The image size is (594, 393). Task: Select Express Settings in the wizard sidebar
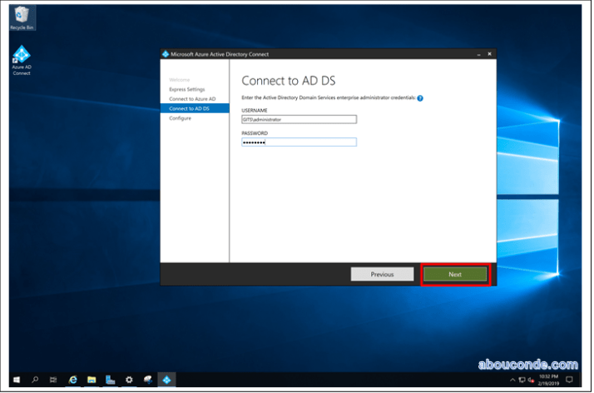pos(187,89)
